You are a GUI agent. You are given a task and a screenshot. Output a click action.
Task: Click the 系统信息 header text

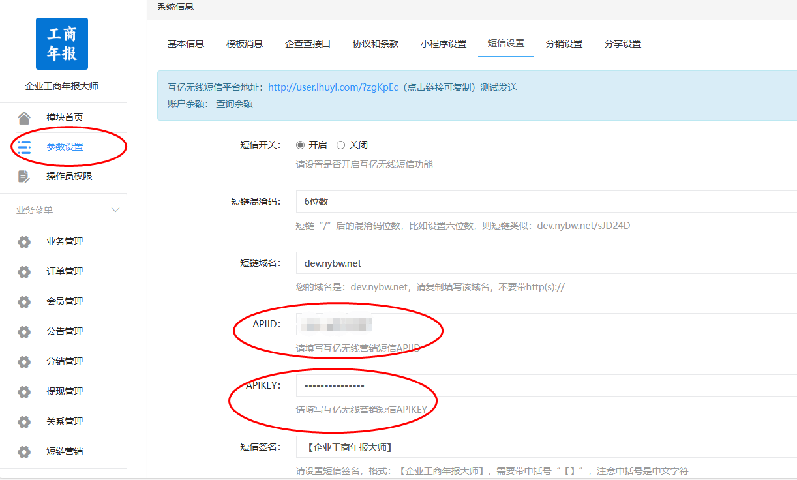tap(175, 7)
